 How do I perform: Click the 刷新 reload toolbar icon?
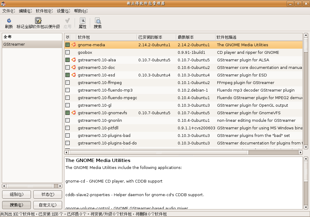coord(9,21)
